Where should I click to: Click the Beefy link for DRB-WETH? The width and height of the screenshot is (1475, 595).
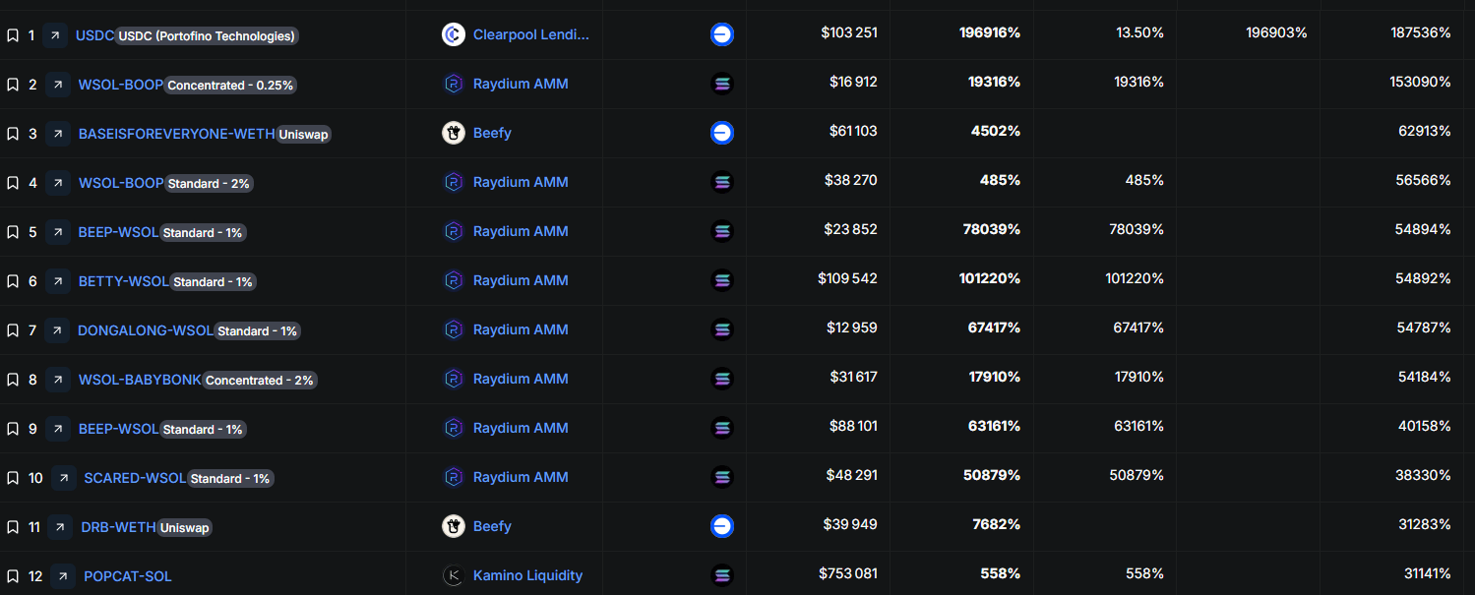click(x=492, y=526)
